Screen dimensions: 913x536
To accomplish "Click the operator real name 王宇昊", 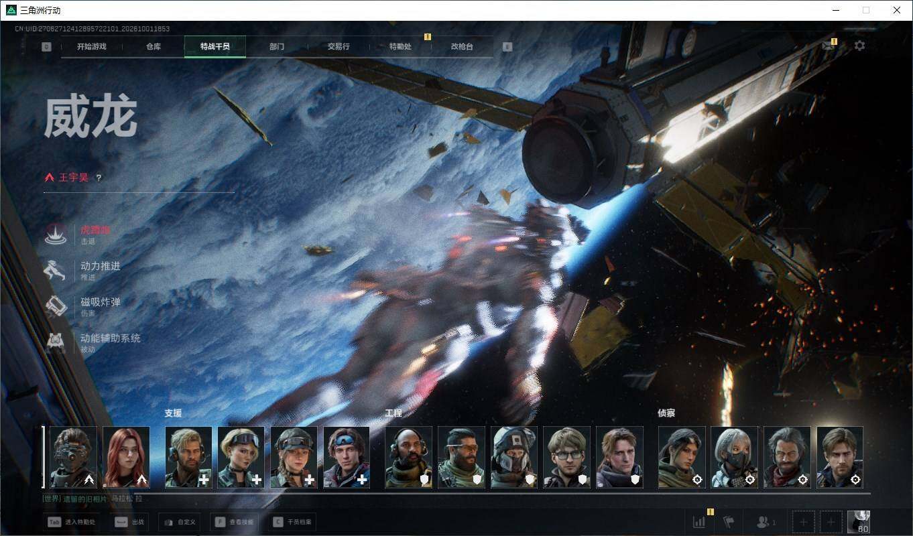I will pos(74,178).
